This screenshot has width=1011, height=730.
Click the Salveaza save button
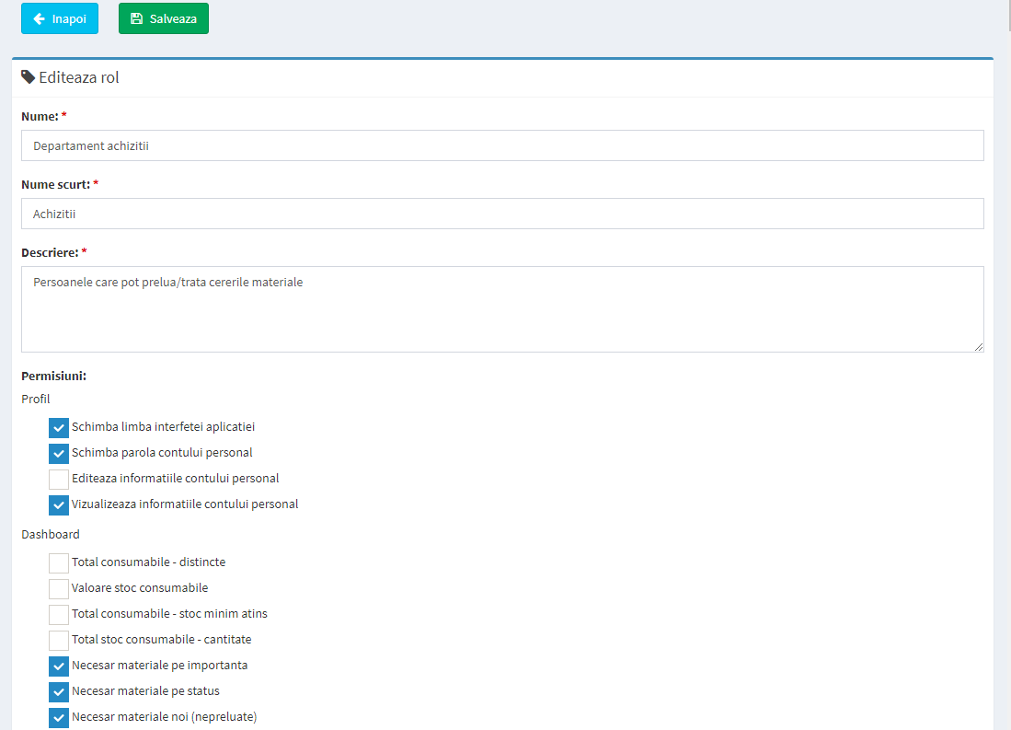tap(163, 18)
